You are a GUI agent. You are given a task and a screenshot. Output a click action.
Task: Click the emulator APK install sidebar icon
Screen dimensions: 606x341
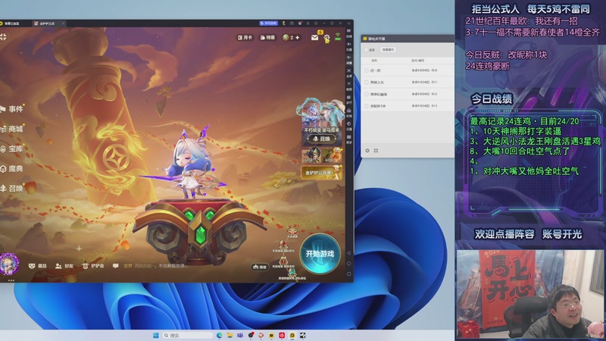(x=349, y=112)
